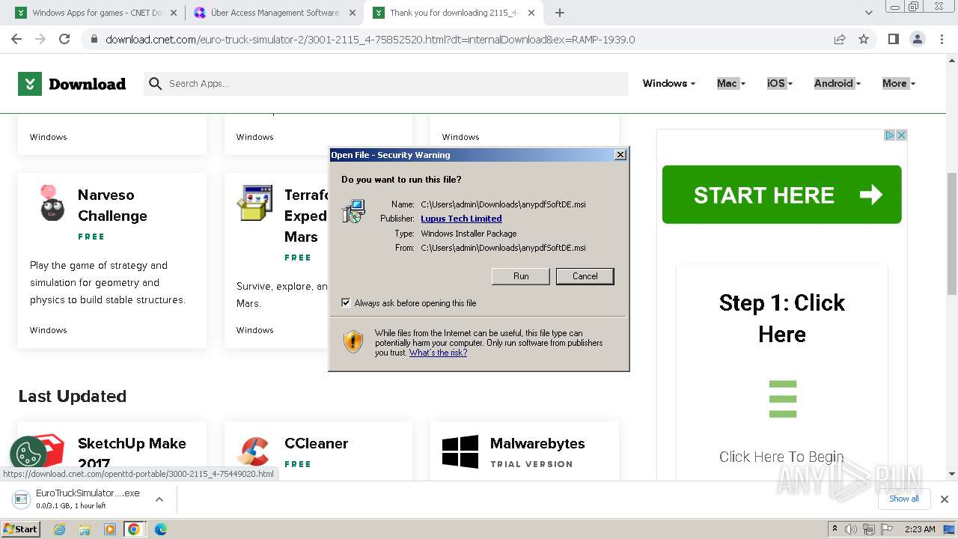Open the Narveso Challenge app card title
This screenshot has width=958, height=539.
click(x=112, y=205)
